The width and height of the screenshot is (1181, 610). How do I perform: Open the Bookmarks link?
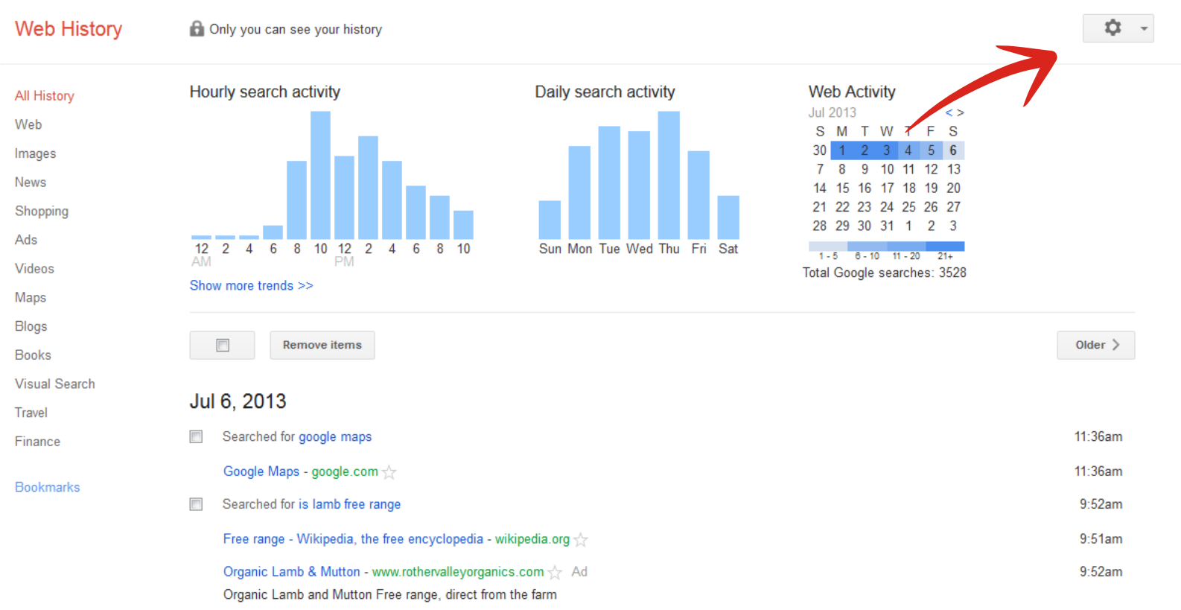(47, 487)
